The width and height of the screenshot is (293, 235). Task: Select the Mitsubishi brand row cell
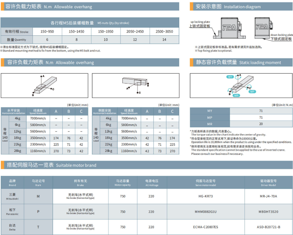(x=12, y=196)
